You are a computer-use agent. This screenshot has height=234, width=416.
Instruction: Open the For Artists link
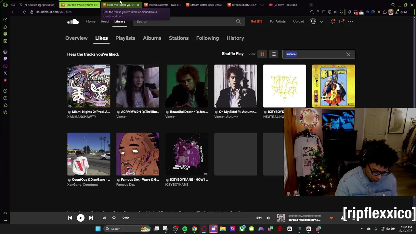[x=278, y=21]
